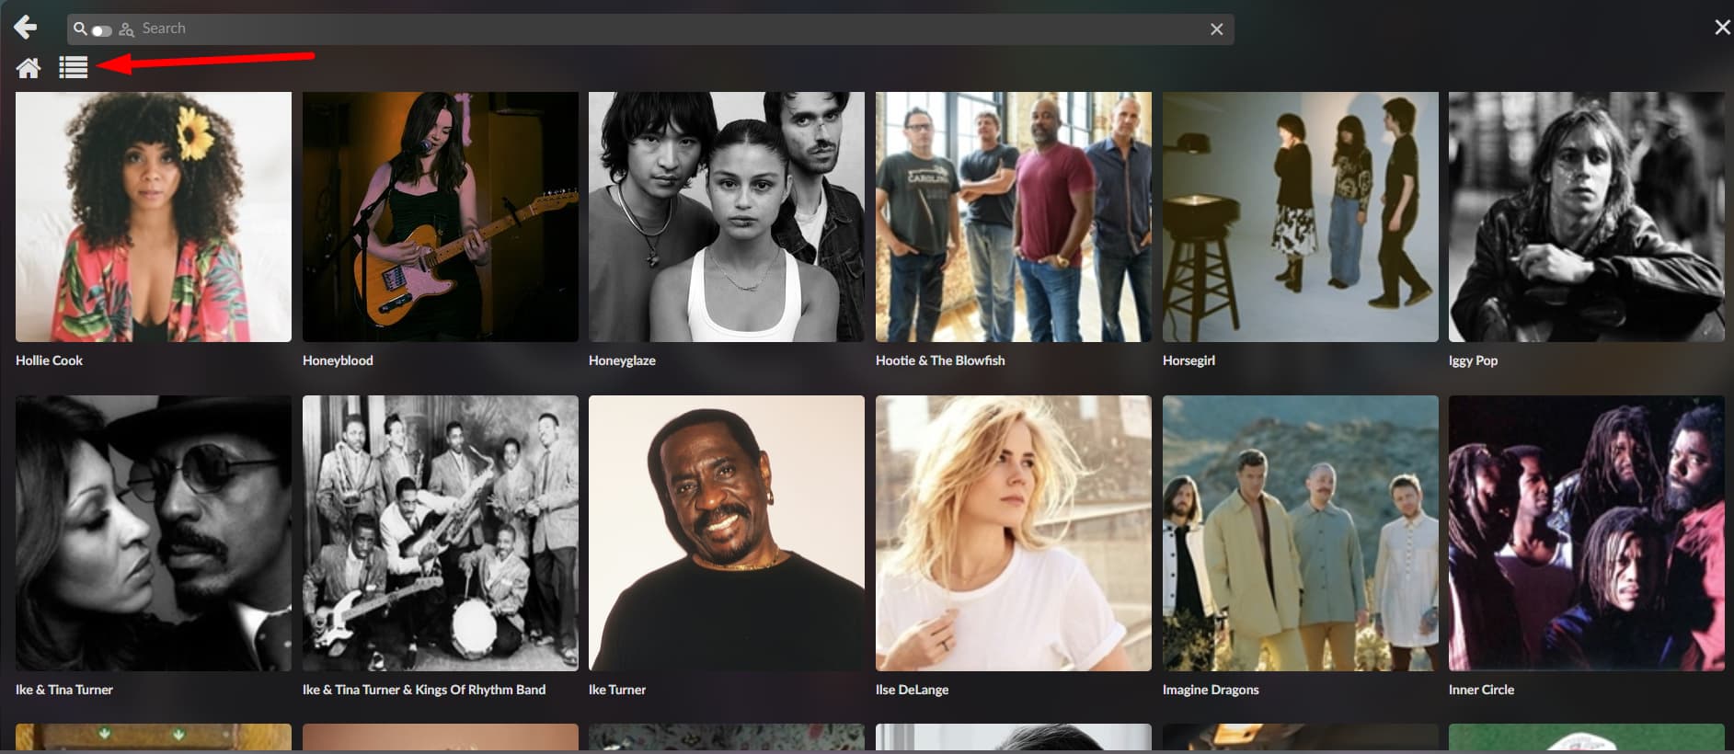Click the "Horsegirl" name label
The height and width of the screenshot is (754, 1734).
(1189, 360)
